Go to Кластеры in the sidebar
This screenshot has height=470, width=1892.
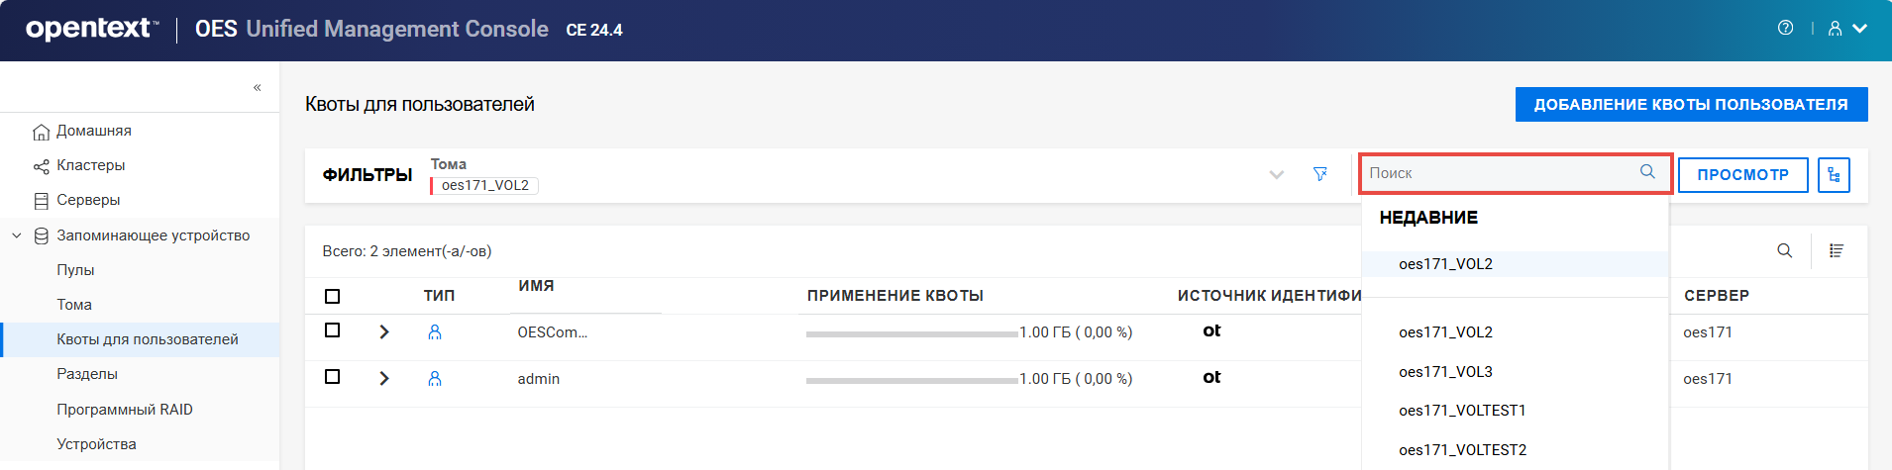coord(90,165)
